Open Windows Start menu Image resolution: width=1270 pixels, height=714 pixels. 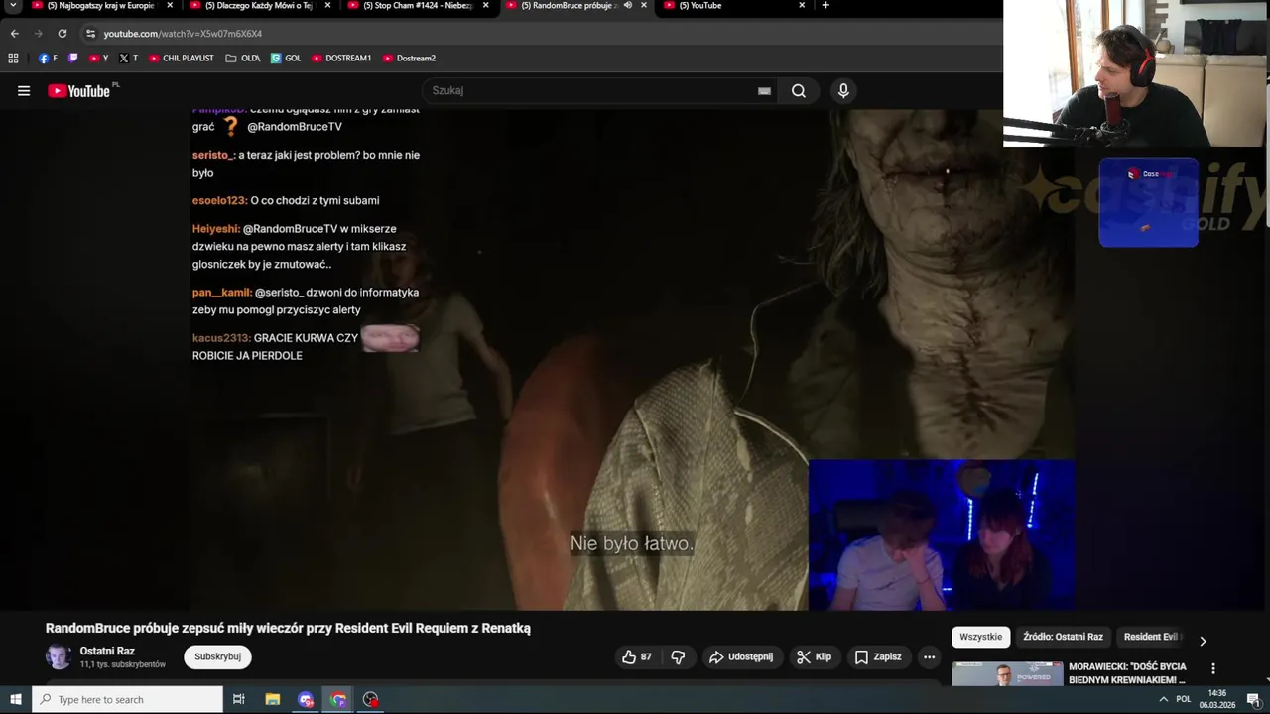click(x=15, y=699)
